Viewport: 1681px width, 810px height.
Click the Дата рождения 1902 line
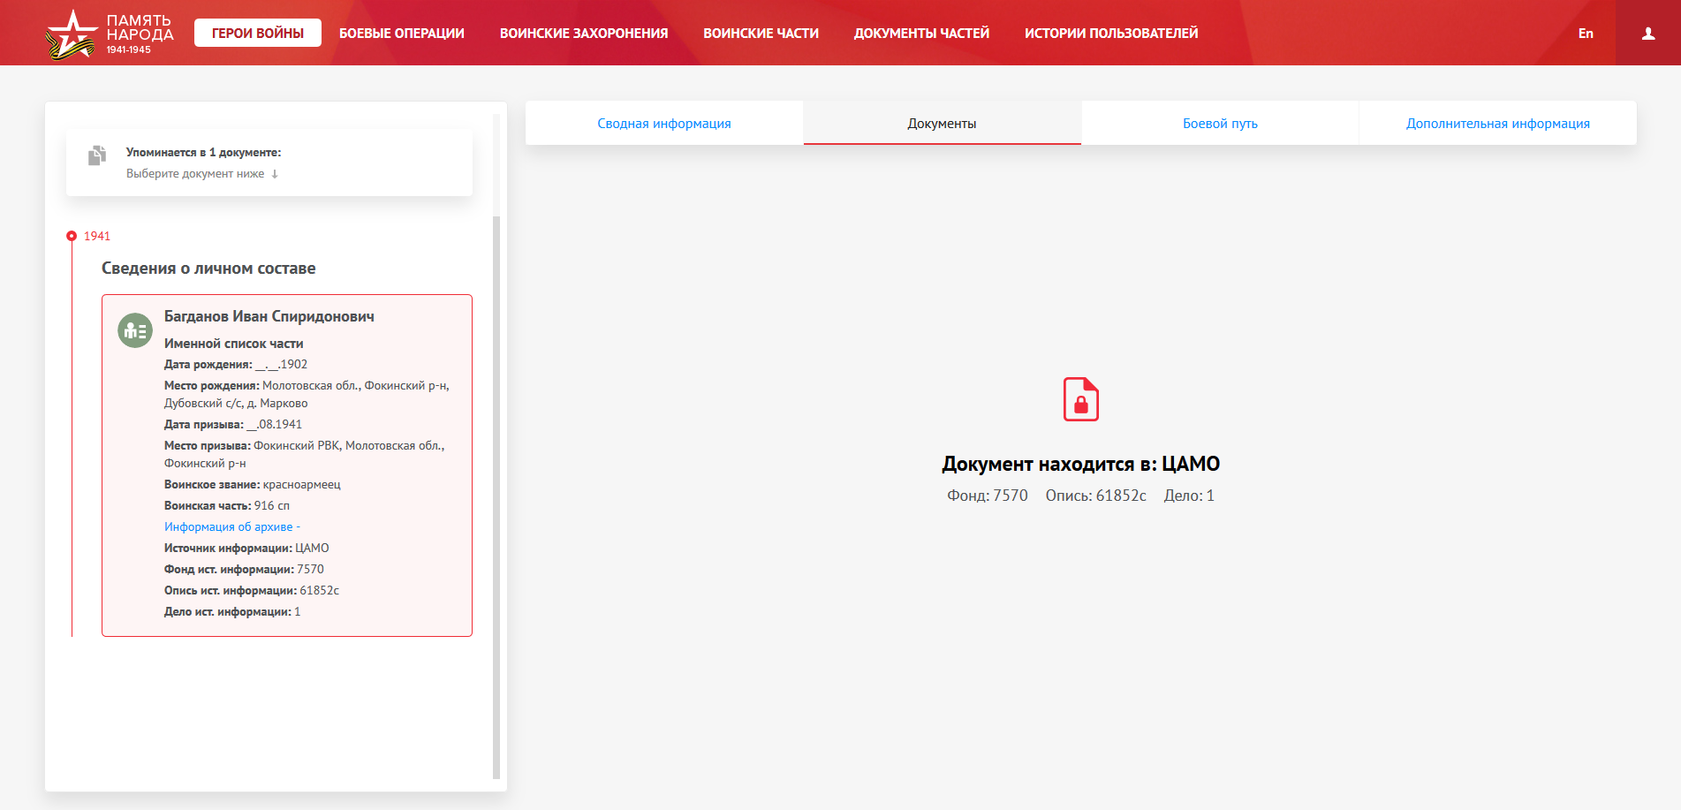click(236, 364)
